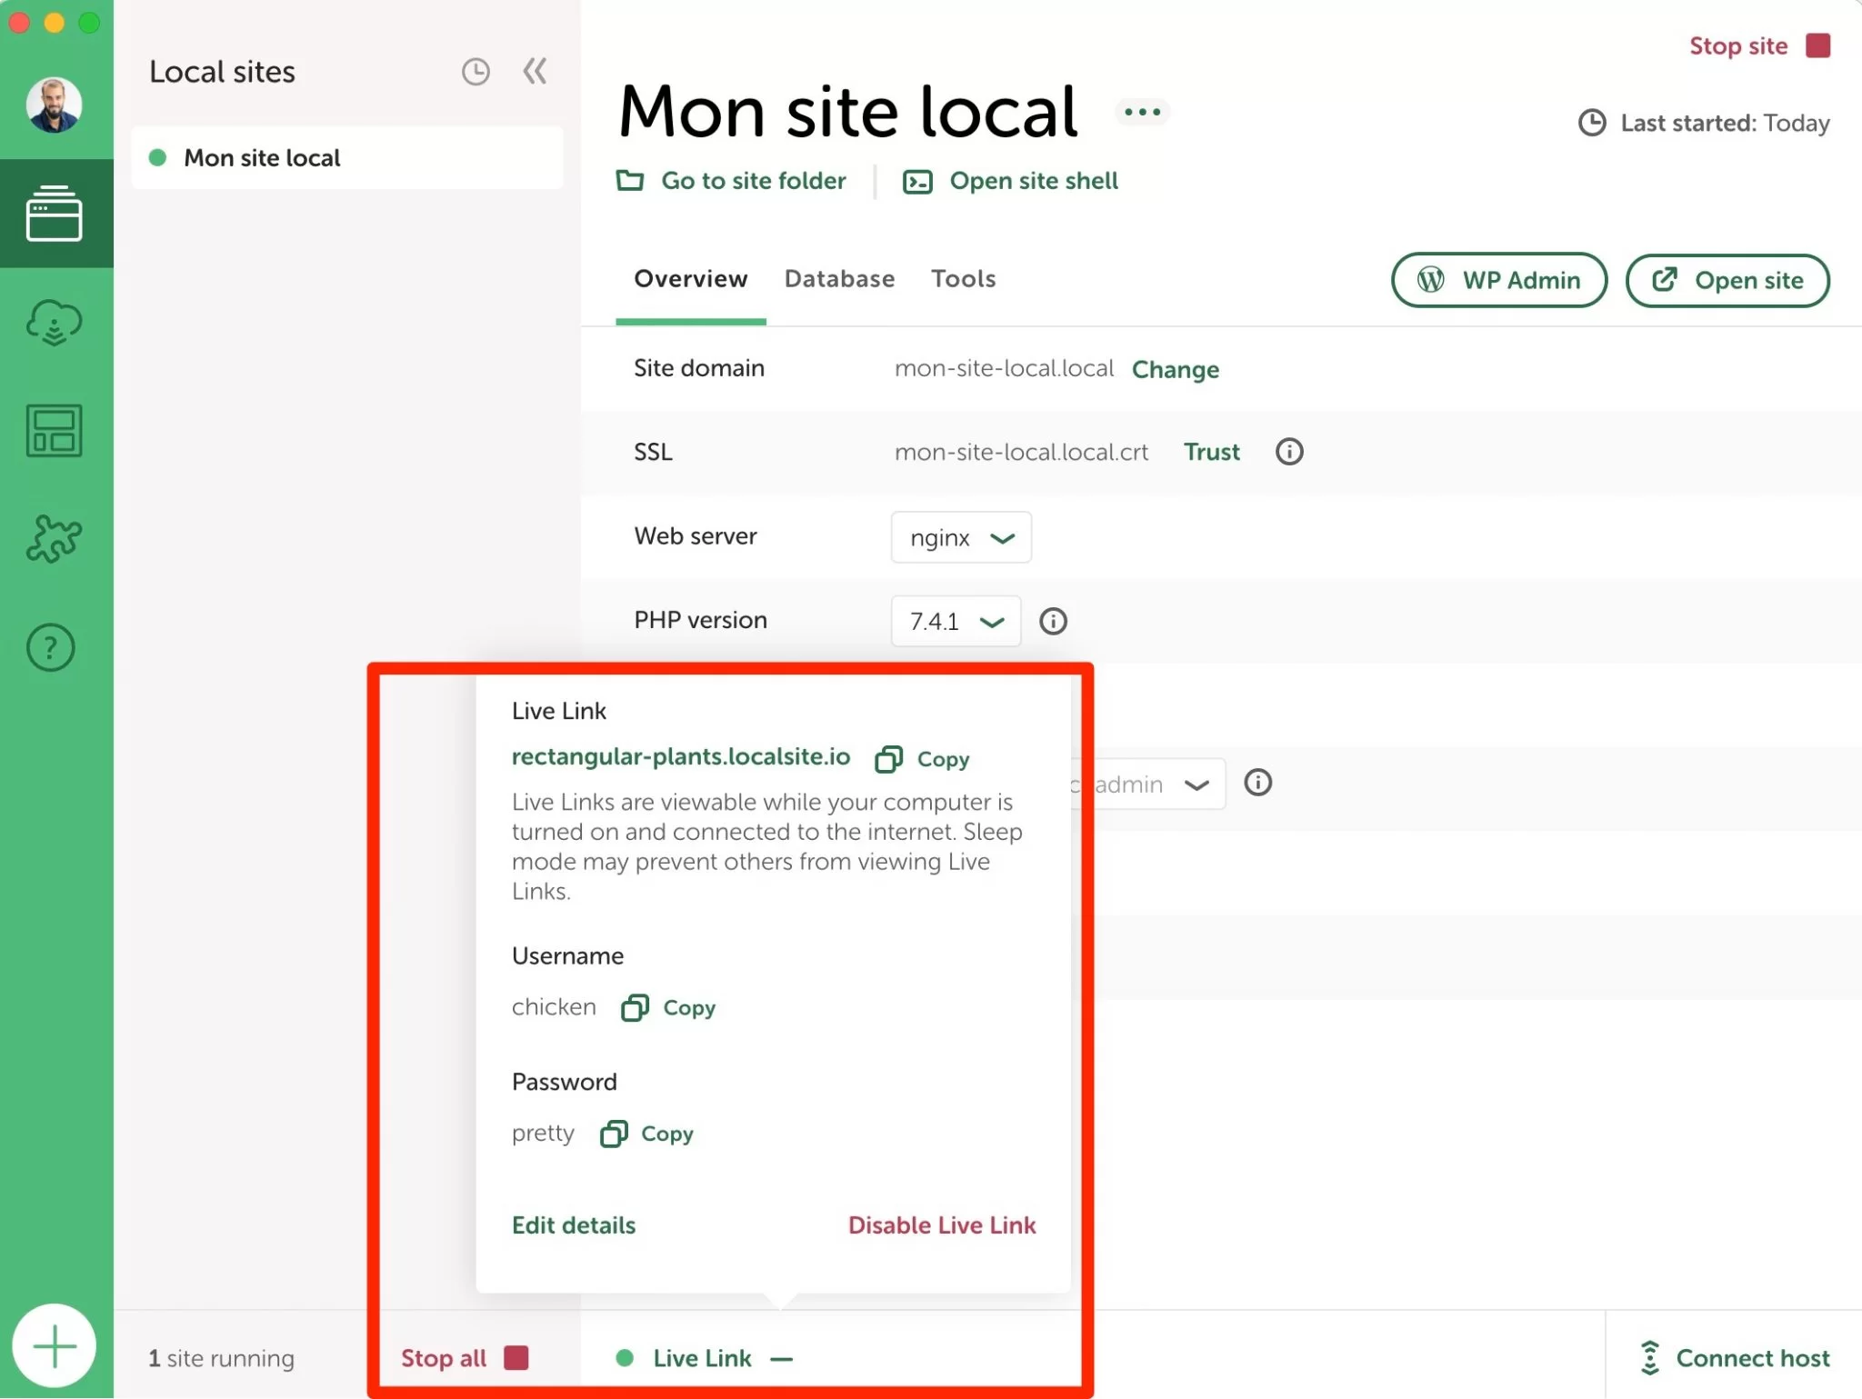The image size is (1862, 1399).
Task: Open the three-dot site options menu
Action: (x=1143, y=113)
